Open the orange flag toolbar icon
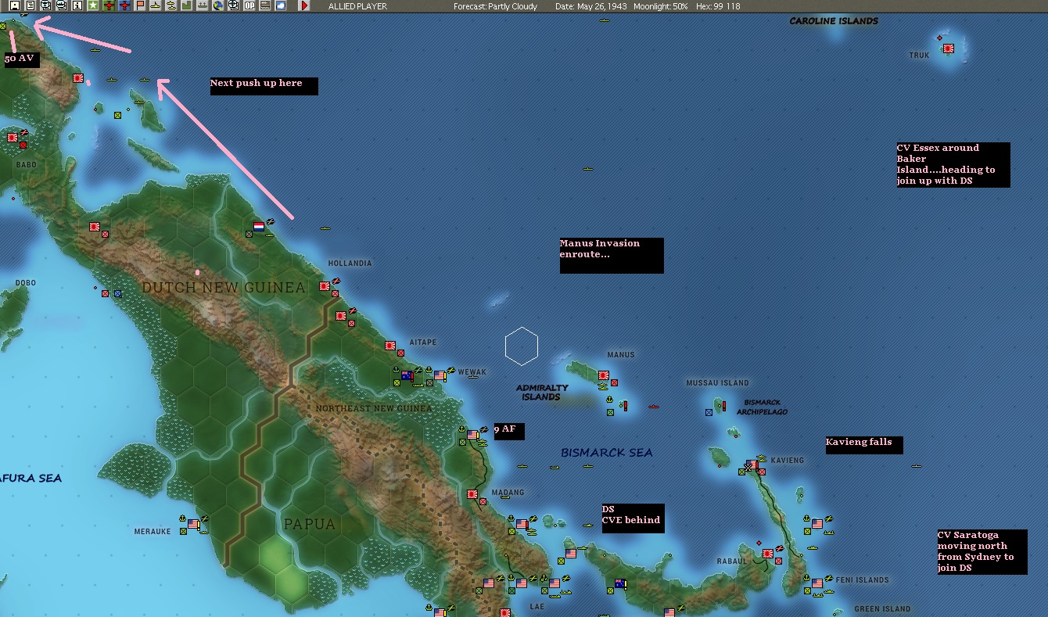This screenshot has width=1048, height=617. tap(140, 5)
